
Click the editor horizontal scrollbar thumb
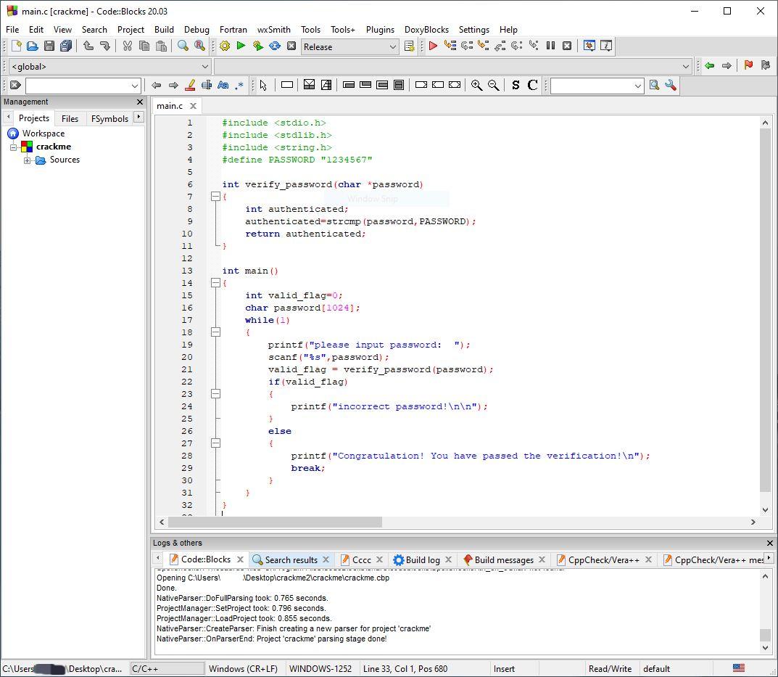point(275,522)
